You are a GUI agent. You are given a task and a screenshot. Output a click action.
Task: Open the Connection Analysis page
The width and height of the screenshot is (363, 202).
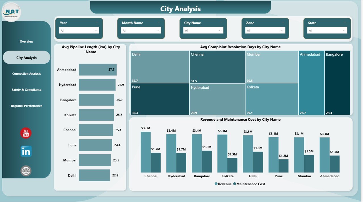click(26, 73)
